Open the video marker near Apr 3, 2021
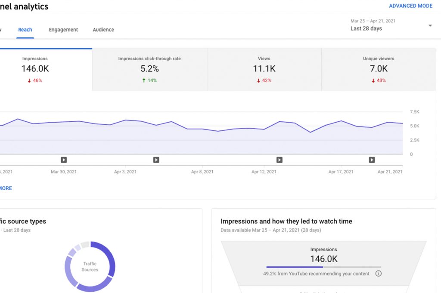441x293 pixels. pos(156,160)
